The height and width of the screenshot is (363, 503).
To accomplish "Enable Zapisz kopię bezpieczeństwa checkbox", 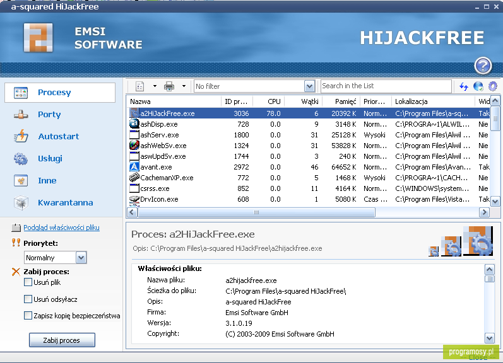I will pos(28,316).
